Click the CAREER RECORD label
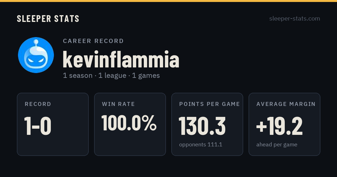Image resolution: width=337 pixels, height=177 pixels. [93, 41]
